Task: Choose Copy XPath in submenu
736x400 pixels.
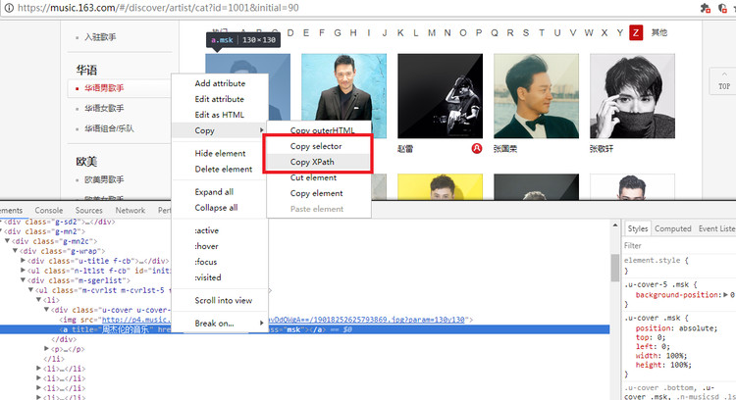Action: [x=319, y=162]
